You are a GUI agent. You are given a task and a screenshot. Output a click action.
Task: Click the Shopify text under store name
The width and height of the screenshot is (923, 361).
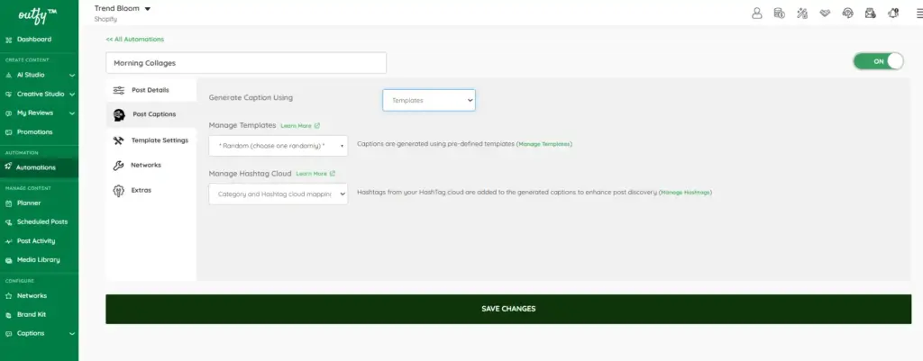point(105,20)
